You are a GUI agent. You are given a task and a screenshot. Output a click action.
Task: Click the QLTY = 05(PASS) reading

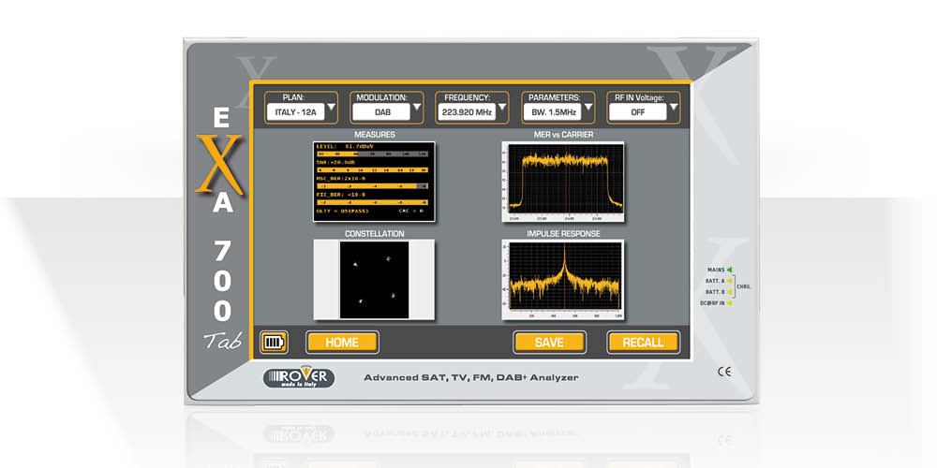pos(342,211)
